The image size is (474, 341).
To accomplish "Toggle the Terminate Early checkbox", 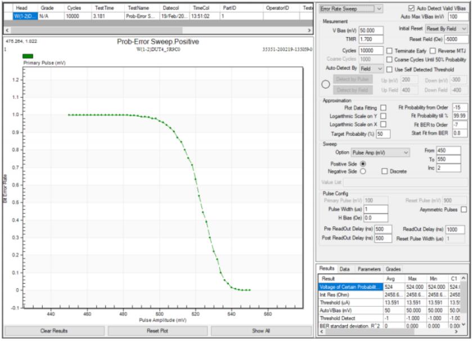I will point(389,51).
